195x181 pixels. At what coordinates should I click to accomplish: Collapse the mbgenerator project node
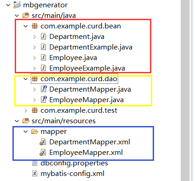(x=8, y=5)
